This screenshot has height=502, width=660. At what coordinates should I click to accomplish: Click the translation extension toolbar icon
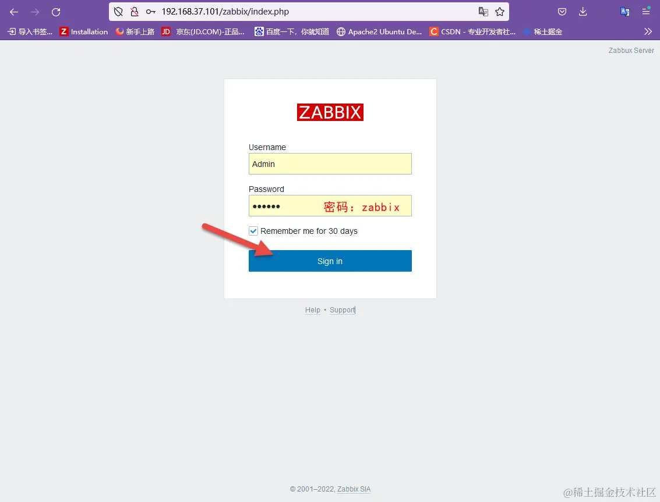[624, 11]
